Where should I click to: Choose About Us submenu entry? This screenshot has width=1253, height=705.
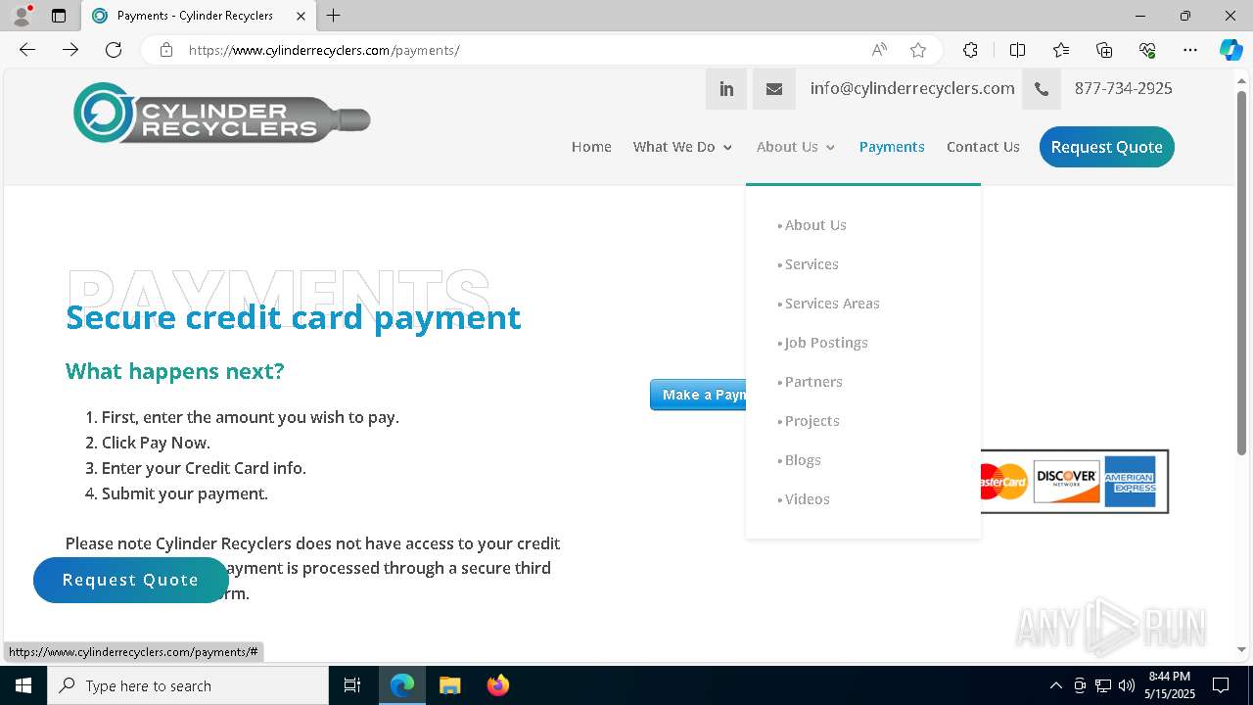click(x=815, y=225)
